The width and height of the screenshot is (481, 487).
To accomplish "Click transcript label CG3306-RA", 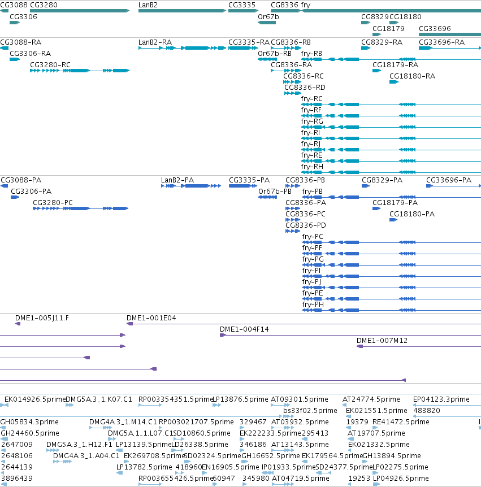I will point(30,54).
